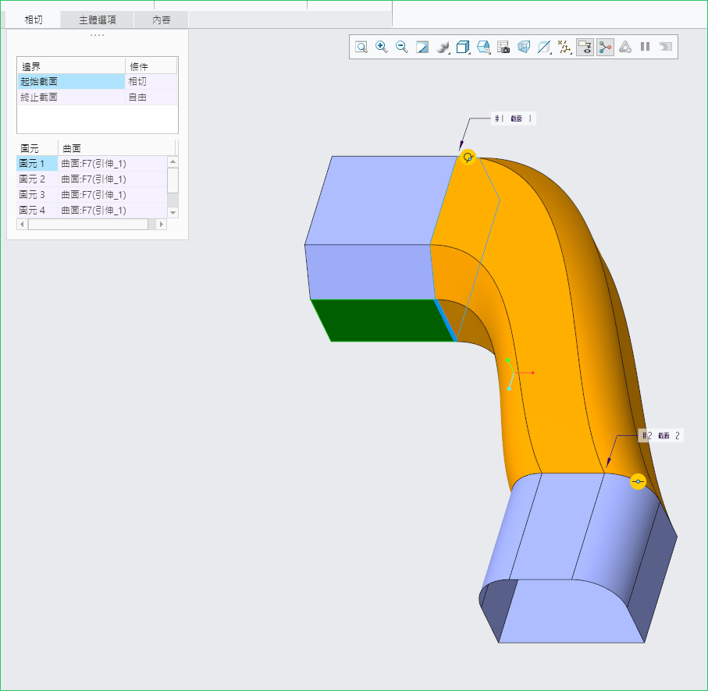Click the Zoom Out magnifier icon
Viewport: 708px width, 691px height.
(402, 47)
